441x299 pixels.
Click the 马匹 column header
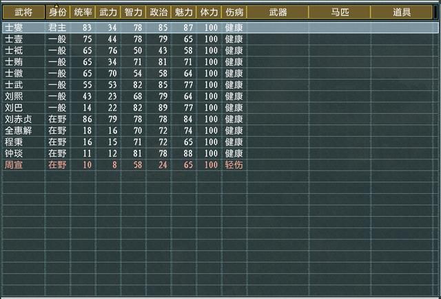340,12
